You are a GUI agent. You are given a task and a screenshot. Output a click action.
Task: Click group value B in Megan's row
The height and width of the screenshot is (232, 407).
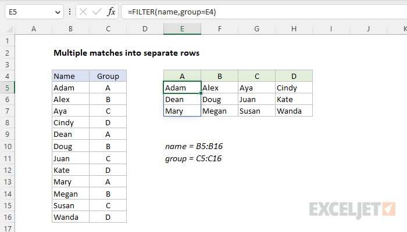point(108,194)
